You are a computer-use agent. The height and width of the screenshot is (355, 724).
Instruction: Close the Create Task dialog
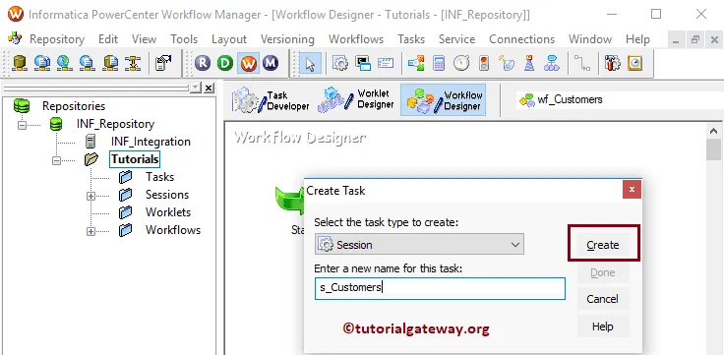click(632, 189)
